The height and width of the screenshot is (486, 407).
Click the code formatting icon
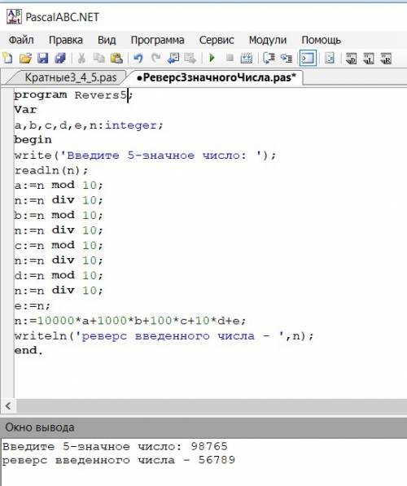pos(330,59)
